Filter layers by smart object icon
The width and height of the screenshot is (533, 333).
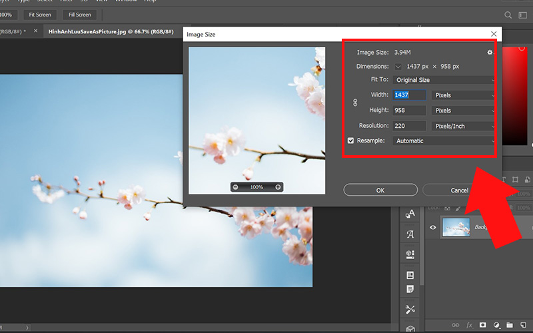[x=527, y=179]
